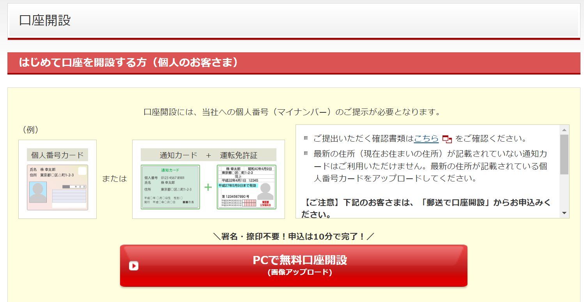Click the はじめて口座を開設する方 section banner
This screenshot has height=302, width=584.
129,62
